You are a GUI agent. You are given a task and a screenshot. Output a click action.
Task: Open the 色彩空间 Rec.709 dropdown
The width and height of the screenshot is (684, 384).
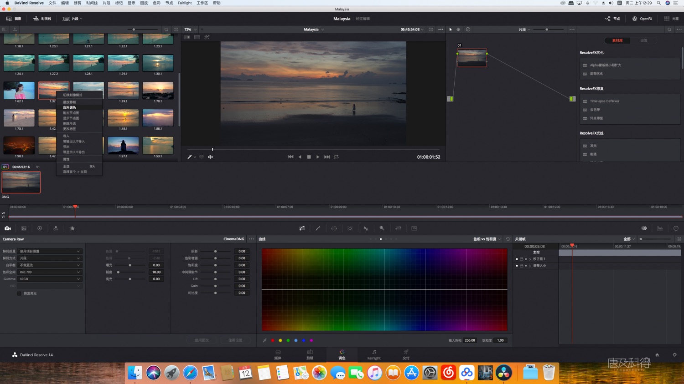pyautogui.click(x=49, y=272)
